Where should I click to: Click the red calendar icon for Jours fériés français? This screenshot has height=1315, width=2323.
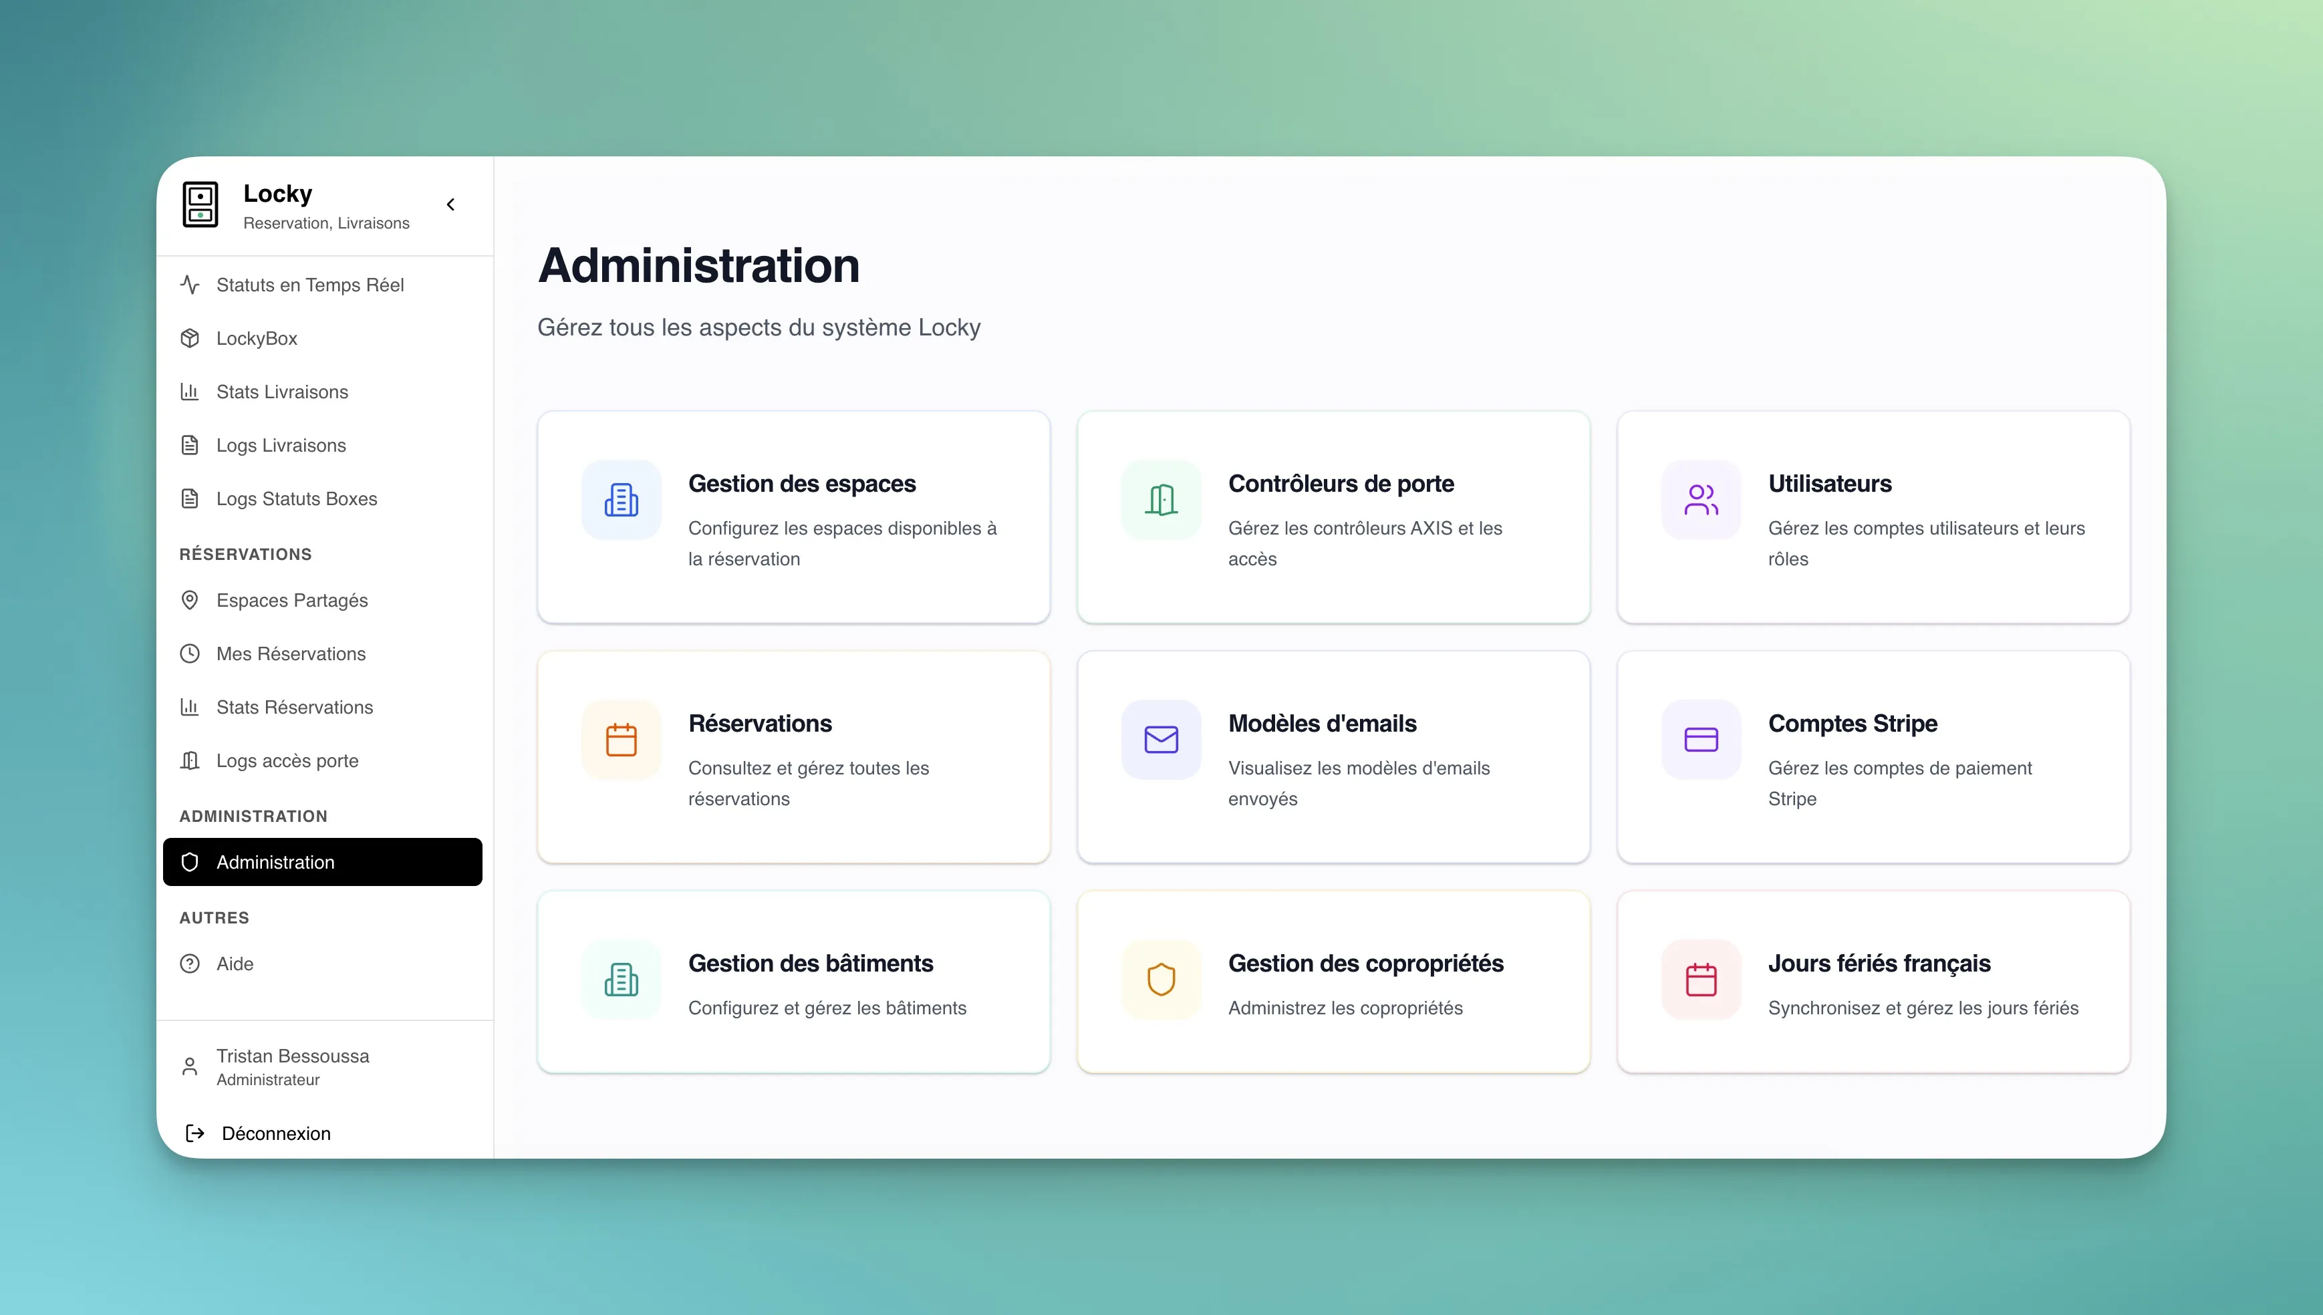(x=1701, y=980)
